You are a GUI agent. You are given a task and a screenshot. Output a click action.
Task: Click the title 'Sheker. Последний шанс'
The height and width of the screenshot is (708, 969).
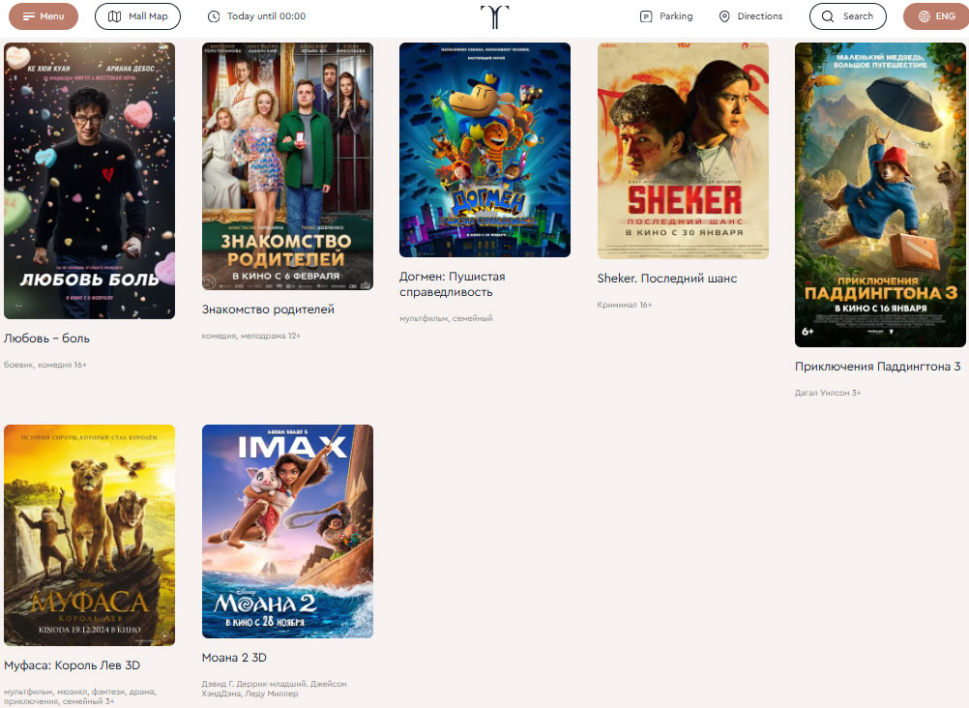[667, 279]
